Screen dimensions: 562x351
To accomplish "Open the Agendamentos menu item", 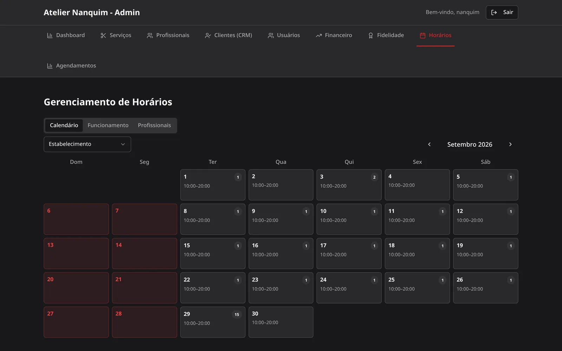I will [71, 66].
